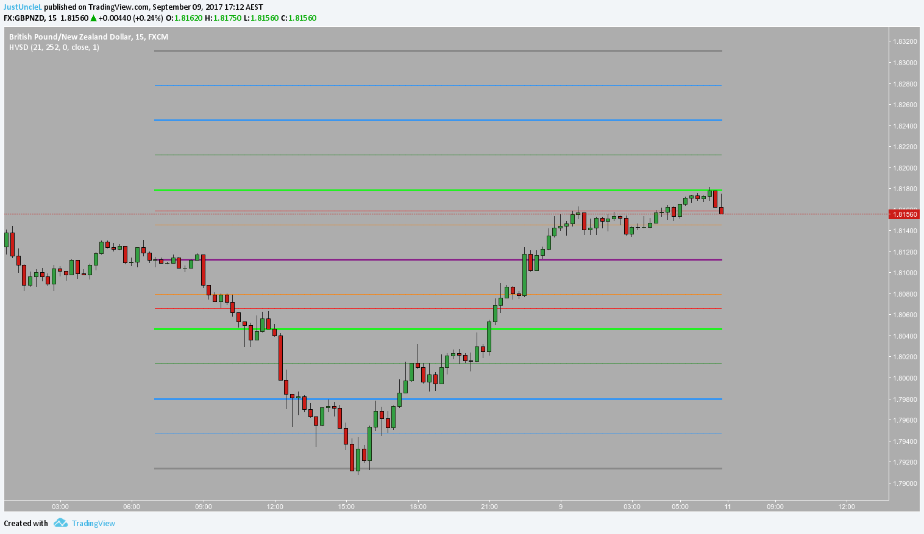
Task: Select the red line near 1.80600
Action: [438, 308]
